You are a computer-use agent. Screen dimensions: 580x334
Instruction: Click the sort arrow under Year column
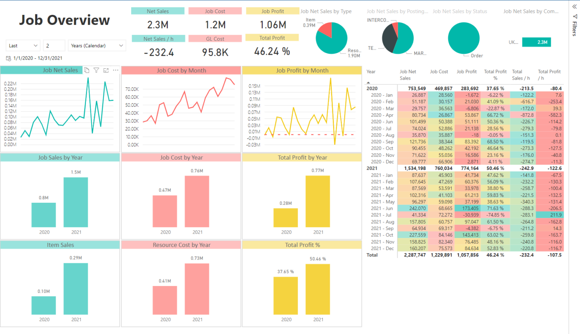368,82
